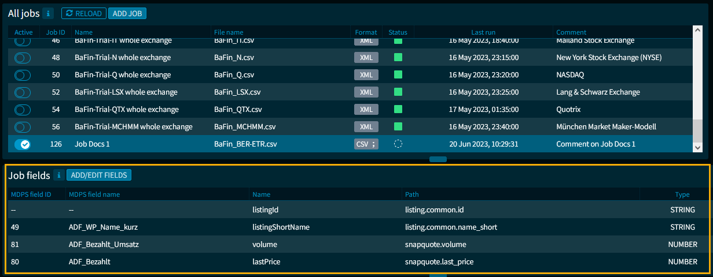Open ADD/EDIT FIELDS for job fields
The height and width of the screenshot is (277, 713).
click(x=99, y=175)
